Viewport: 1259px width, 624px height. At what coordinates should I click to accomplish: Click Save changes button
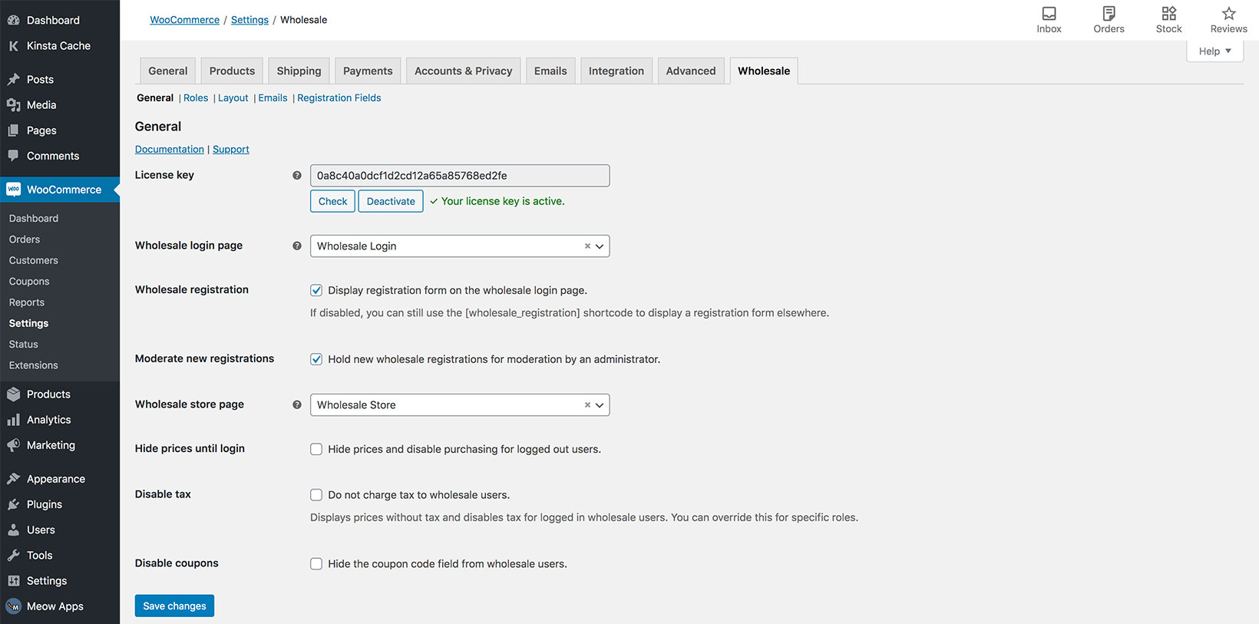click(x=174, y=606)
